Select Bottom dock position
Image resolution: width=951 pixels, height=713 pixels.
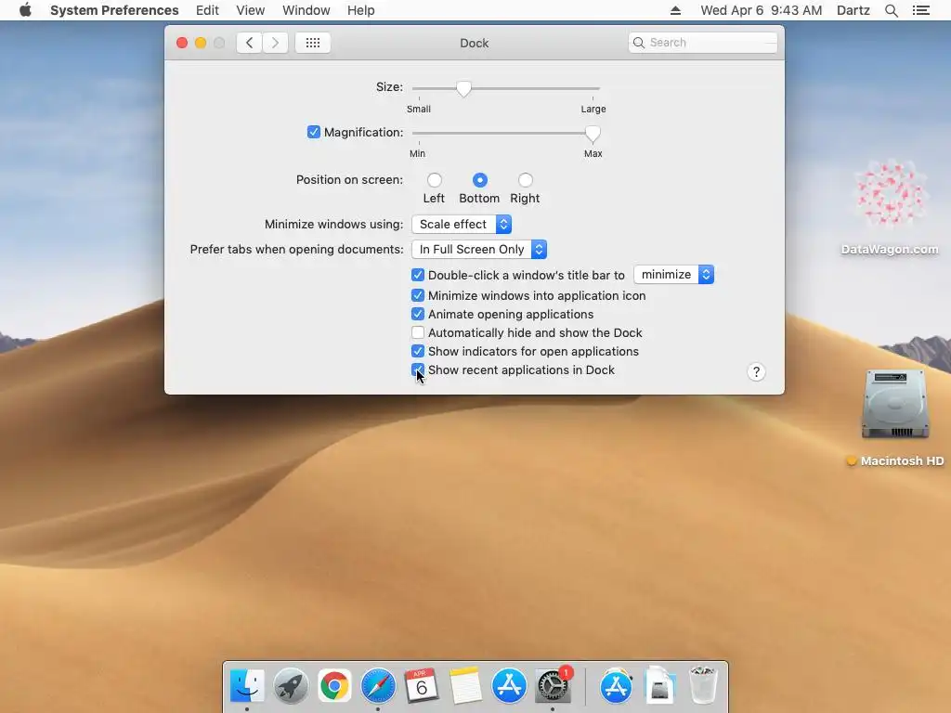pyautogui.click(x=480, y=180)
